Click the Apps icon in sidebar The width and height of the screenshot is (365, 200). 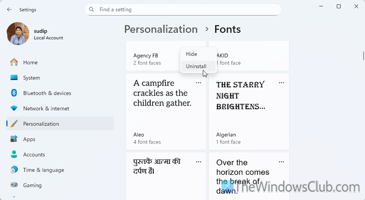14,139
